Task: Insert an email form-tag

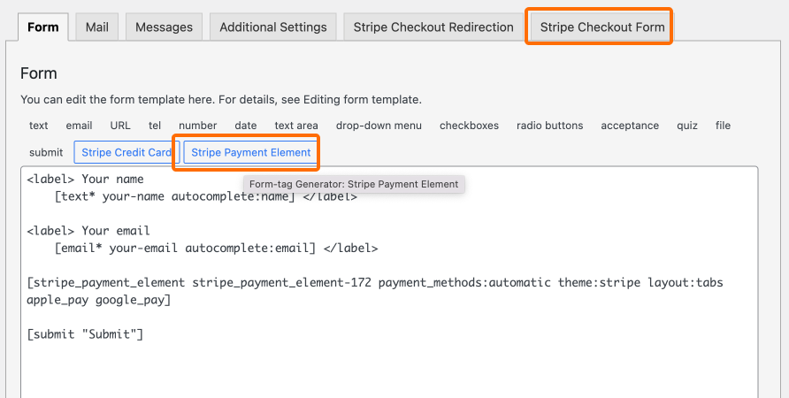Action: [x=79, y=126]
